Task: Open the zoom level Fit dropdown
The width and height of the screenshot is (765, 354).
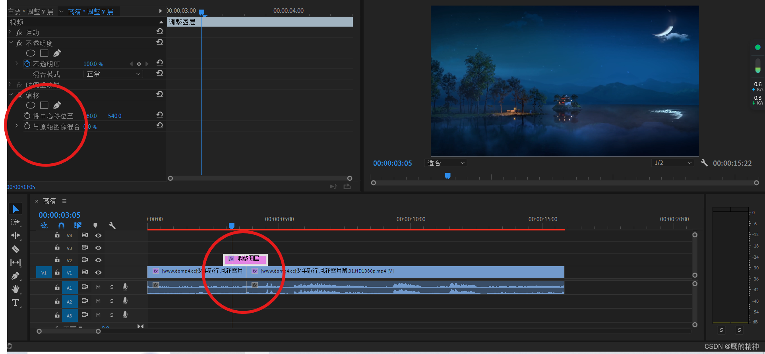Action: pyautogui.click(x=445, y=163)
